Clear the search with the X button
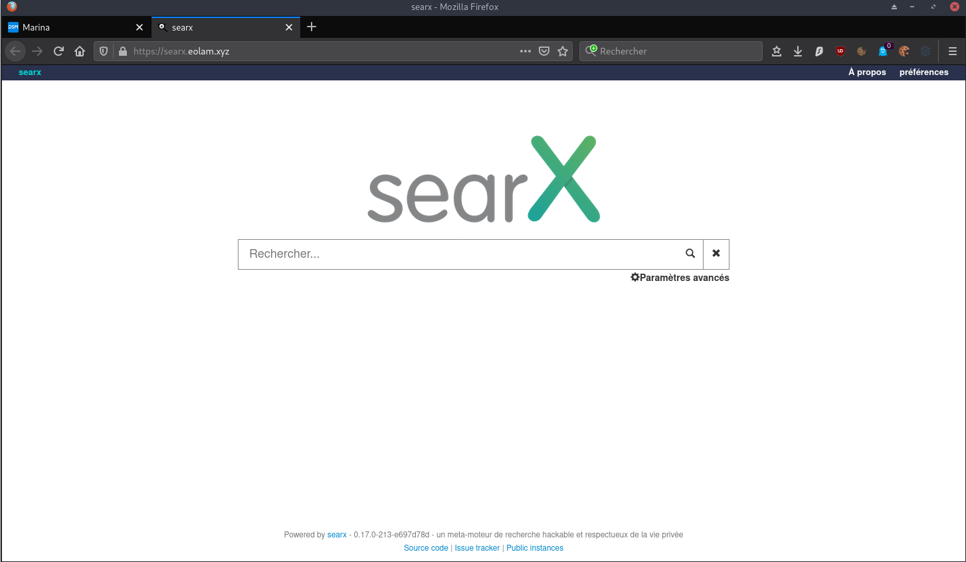This screenshot has height=562, width=966. coord(716,254)
